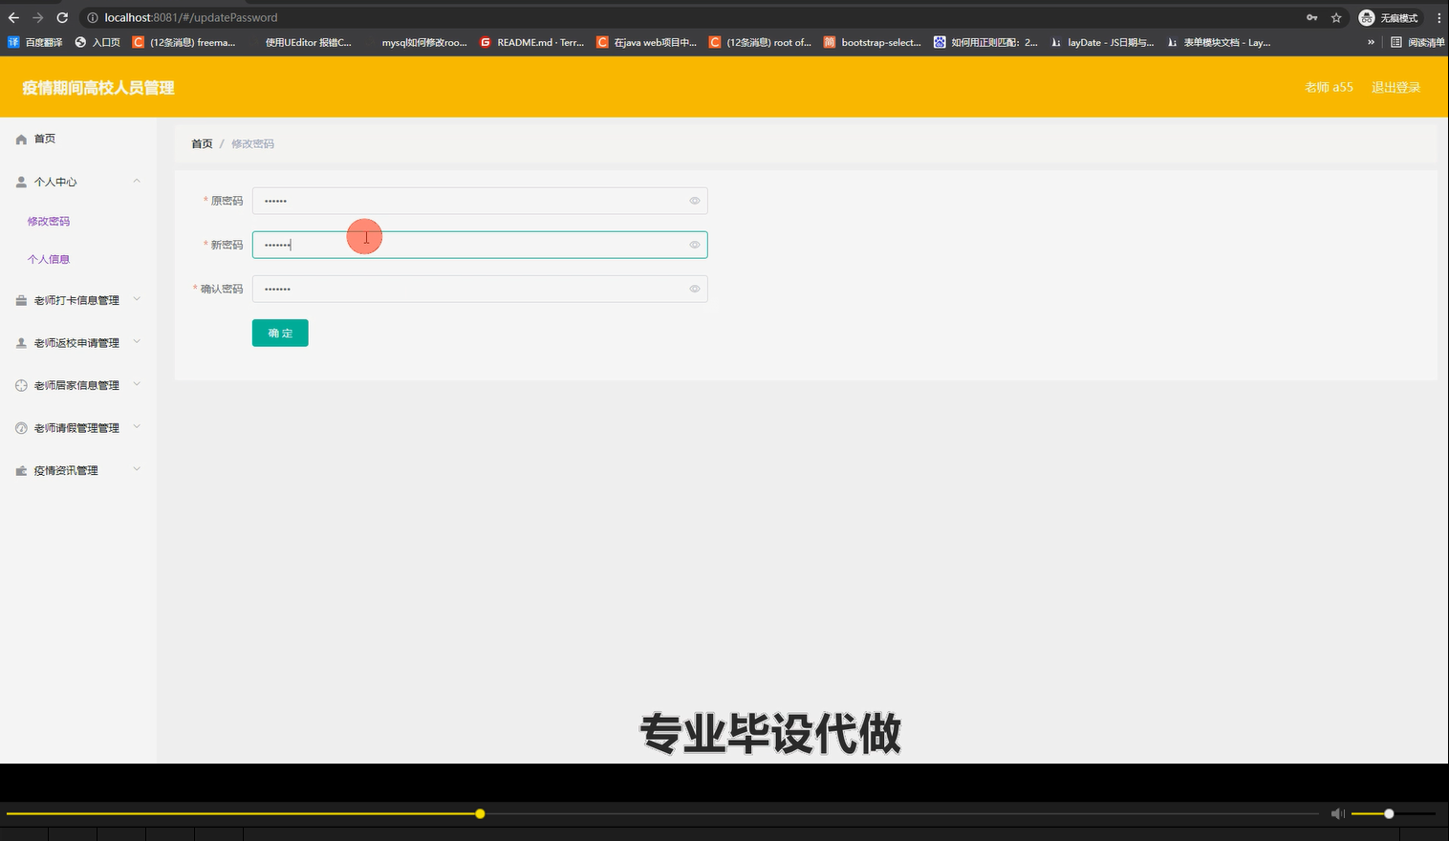Click the 疫情期间高校人员管理 site title

(98, 87)
